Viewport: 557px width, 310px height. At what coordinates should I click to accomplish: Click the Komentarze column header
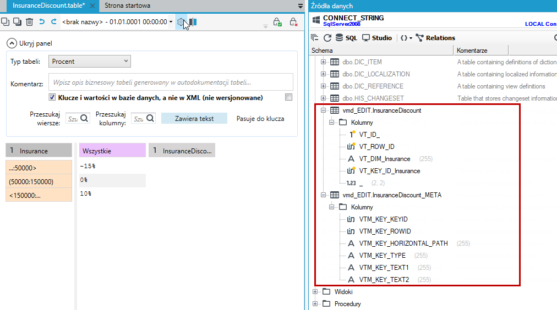pos(482,51)
